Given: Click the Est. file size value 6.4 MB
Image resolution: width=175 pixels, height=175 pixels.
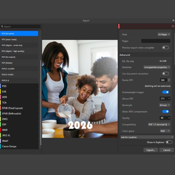Looking at the screenshot, I should point(163,61).
